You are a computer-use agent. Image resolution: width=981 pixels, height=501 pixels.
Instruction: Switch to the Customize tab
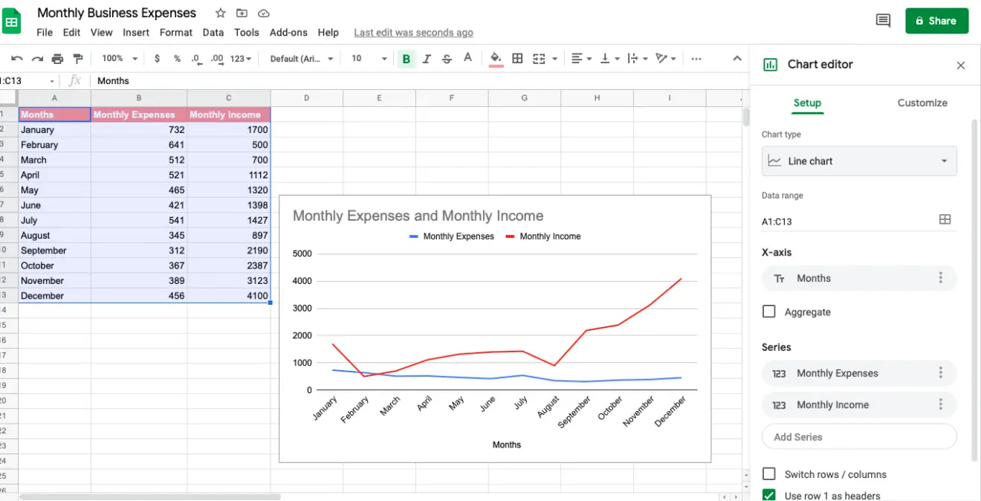point(922,103)
